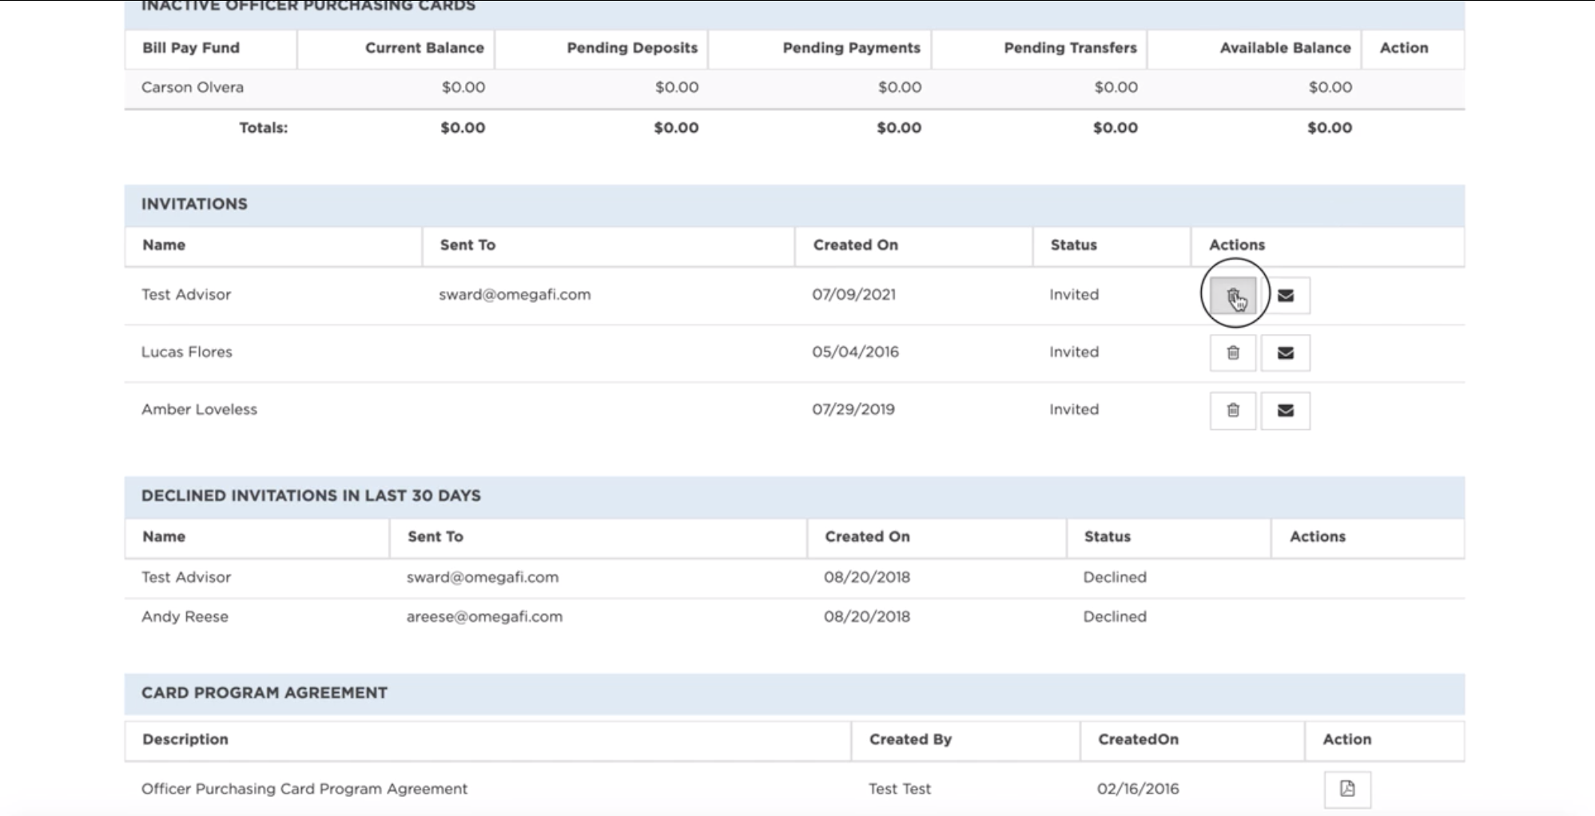Click Declined status for Andy Reese
This screenshot has height=816, width=1595.
tap(1115, 616)
